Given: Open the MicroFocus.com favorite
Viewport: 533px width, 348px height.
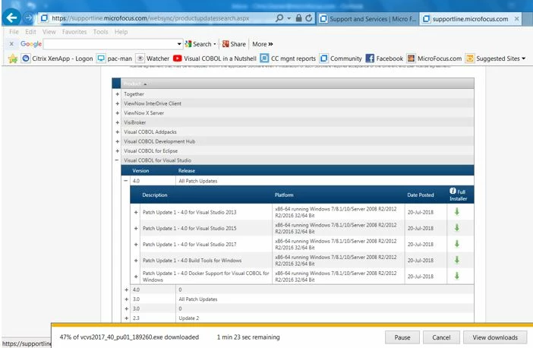Looking at the screenshot, I should point(434,59).
